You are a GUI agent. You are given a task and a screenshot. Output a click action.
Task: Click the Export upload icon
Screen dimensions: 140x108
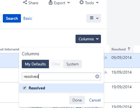tap(51, 3)
